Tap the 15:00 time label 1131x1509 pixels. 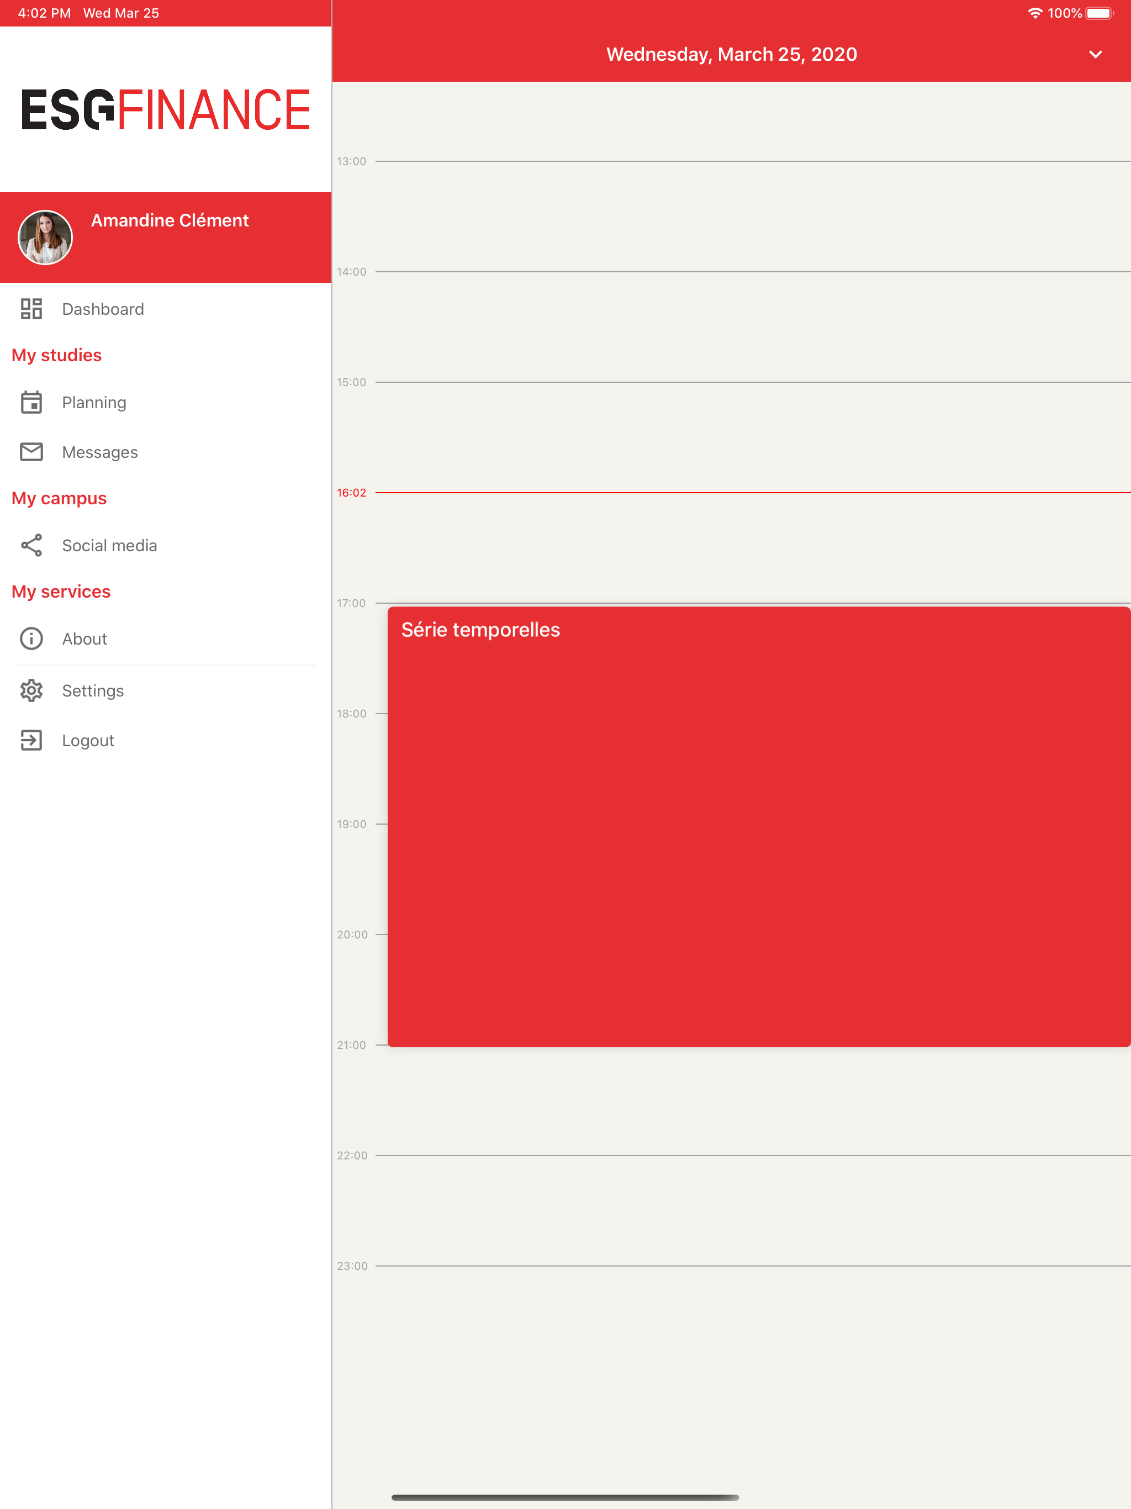click(x=351, y=382)
